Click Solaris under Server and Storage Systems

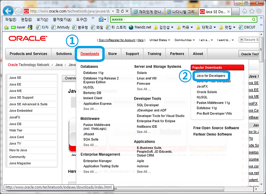pos(141,73)
